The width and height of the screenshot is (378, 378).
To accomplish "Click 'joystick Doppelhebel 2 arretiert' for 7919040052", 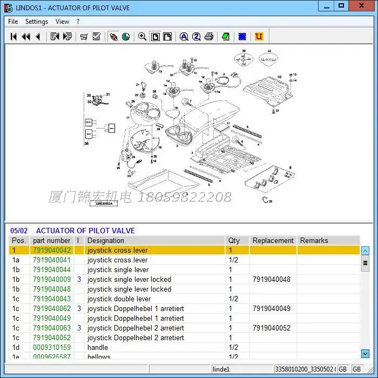I will pos(136,337).
